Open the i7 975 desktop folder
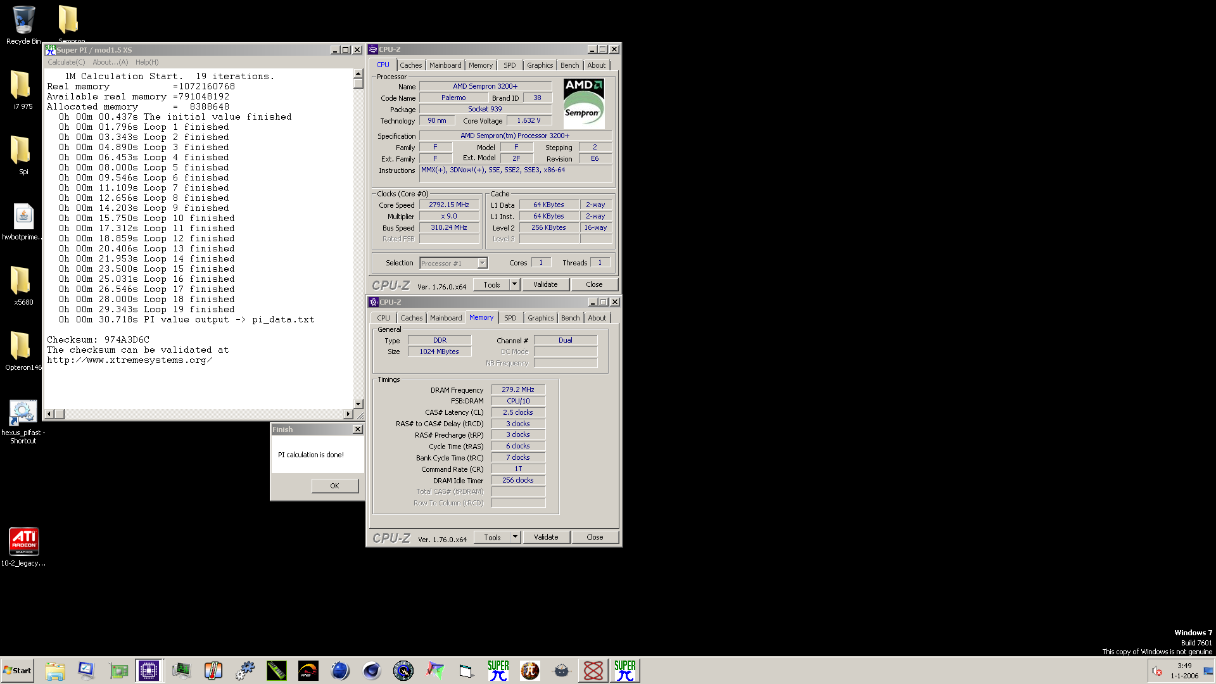The height and width of the screenshot is (684, 1216). coord(23,90)
